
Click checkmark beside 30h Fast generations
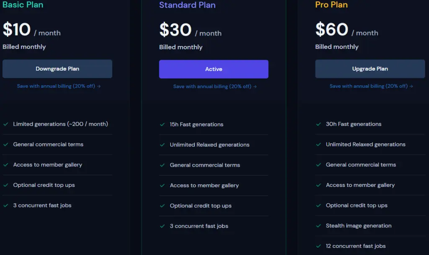click(x=318, y=124)
